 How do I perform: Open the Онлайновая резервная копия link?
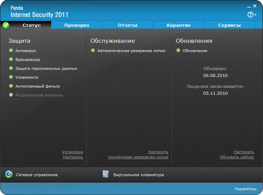[138, 157]
